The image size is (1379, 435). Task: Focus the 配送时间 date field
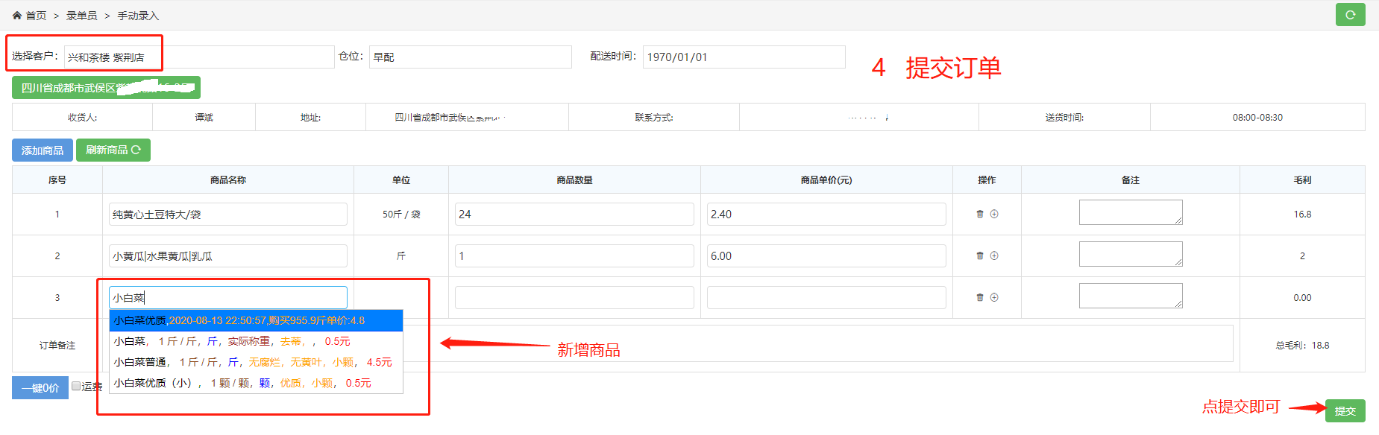click(x=744, y=57)
